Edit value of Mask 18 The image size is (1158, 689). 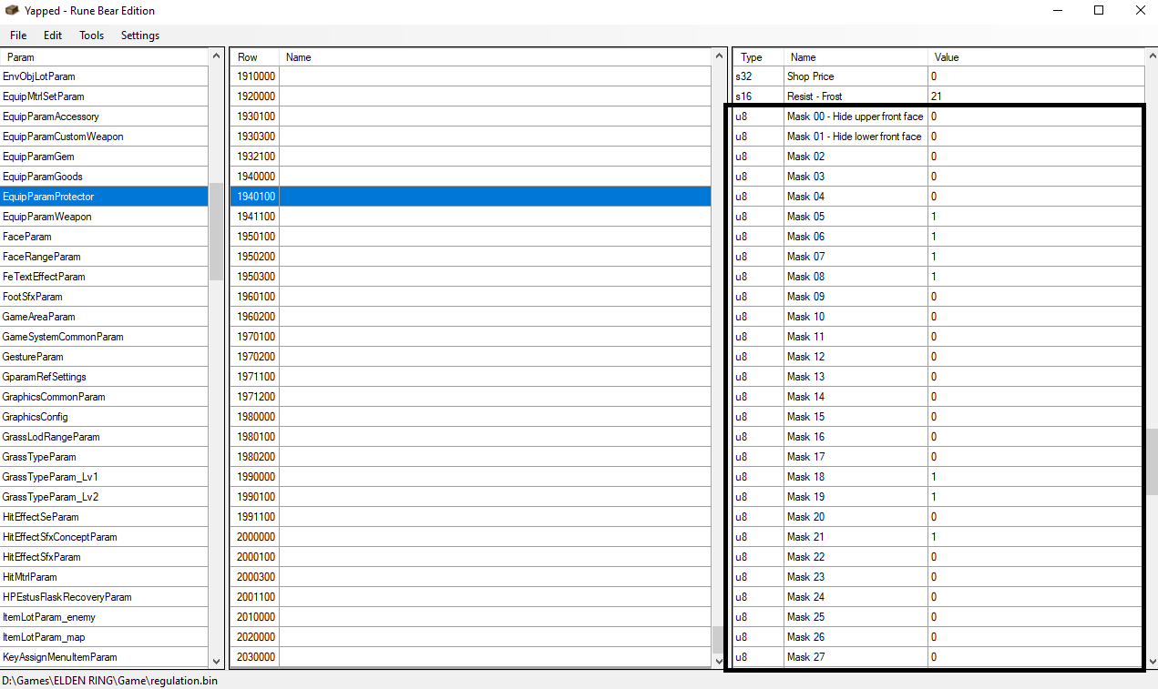coord(1036,477)
